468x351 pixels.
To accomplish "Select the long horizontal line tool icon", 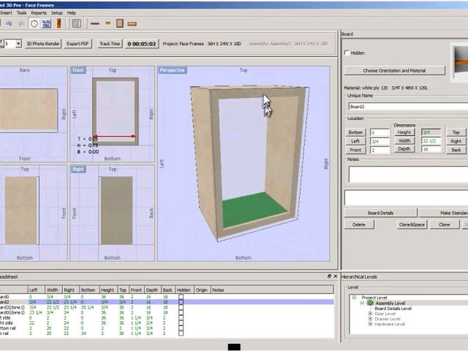I will click(x=94, y=23).
